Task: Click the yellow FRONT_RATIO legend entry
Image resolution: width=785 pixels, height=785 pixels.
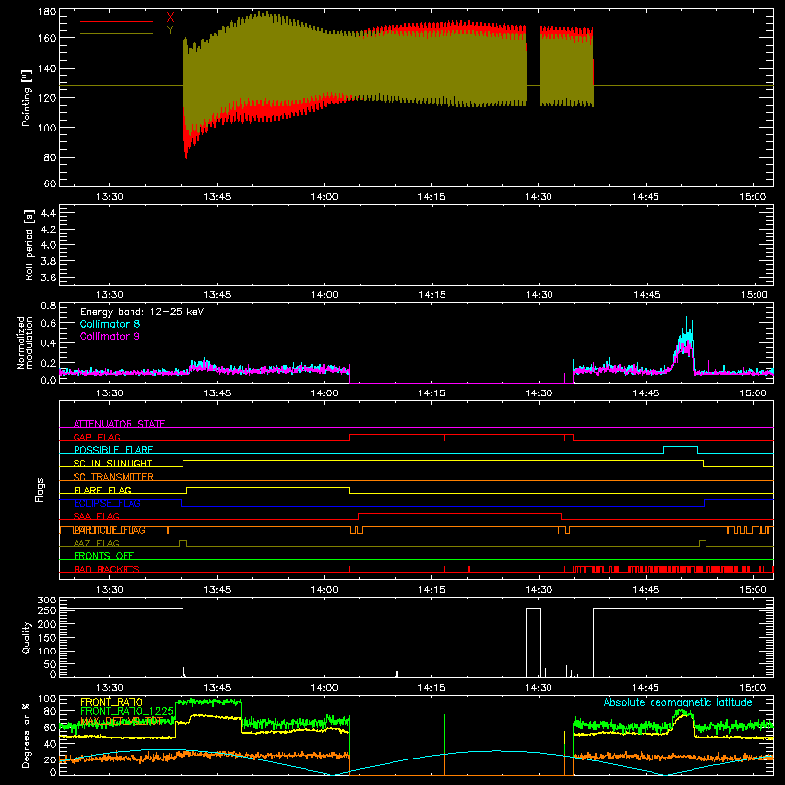Action: [x=112, y=702]
